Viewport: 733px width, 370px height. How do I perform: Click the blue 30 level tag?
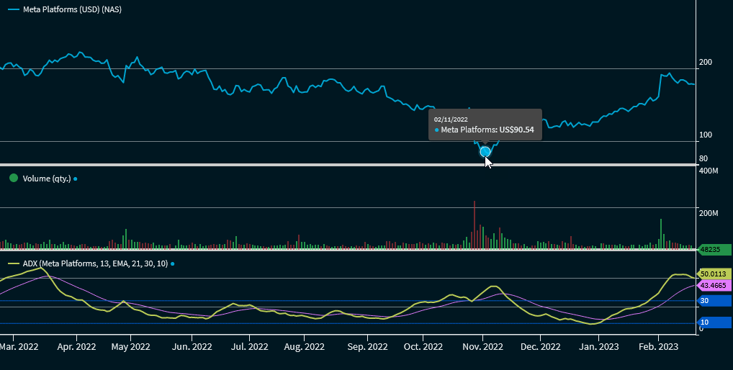tap(714, 301)
